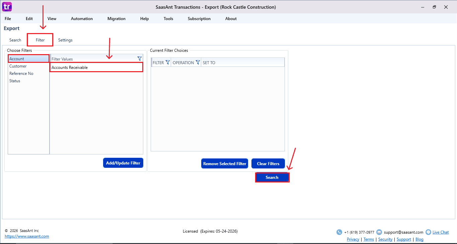Click the phone icon in the footer
Viewport: 457px width, 244px height.
[x=339, y=232]
